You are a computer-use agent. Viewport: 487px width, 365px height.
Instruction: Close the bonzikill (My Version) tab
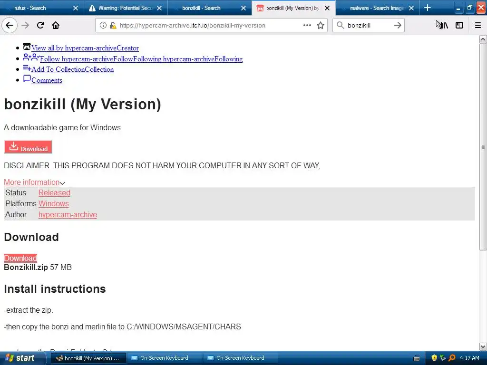(x=327, y=8)
